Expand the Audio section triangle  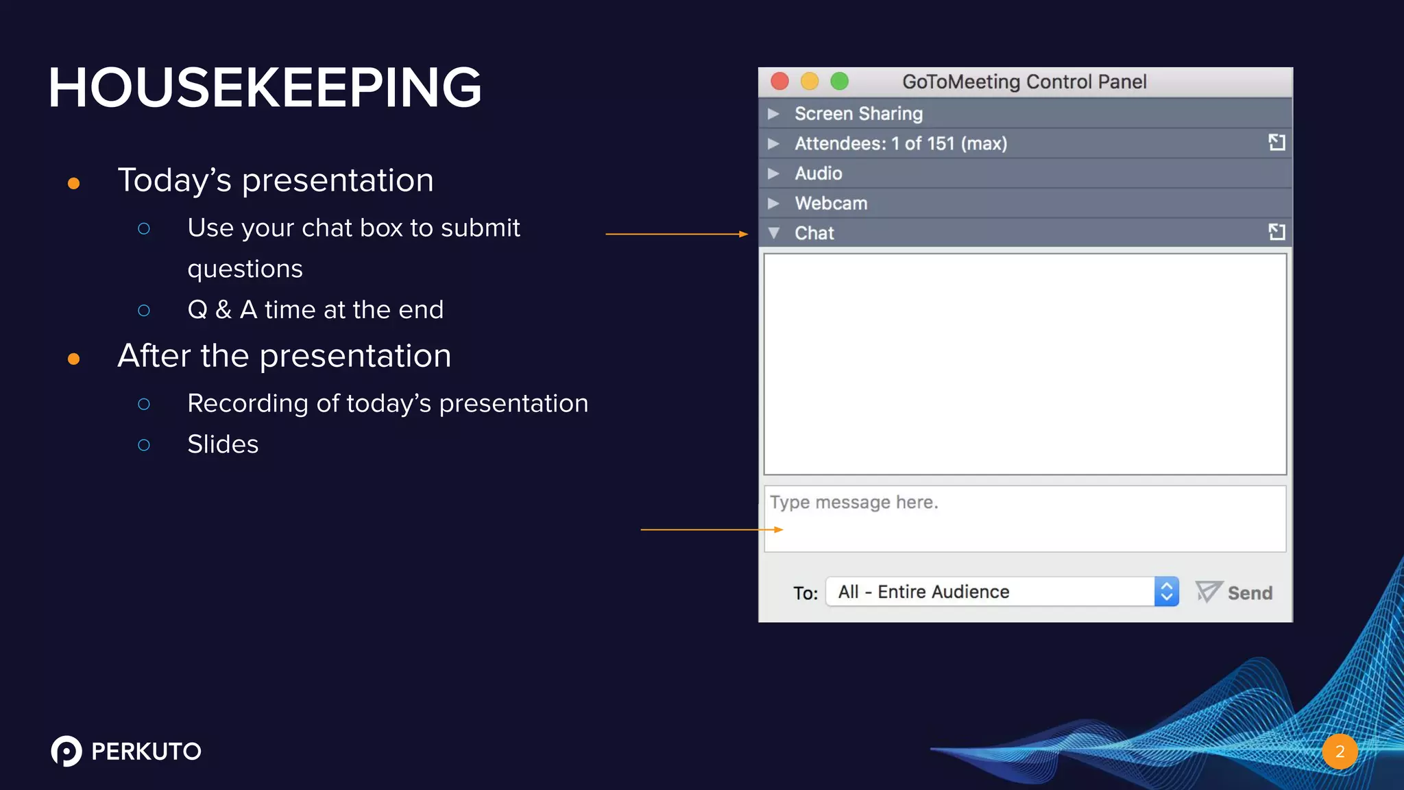pos(774,173)
